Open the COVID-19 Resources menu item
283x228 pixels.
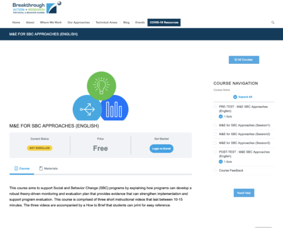pos(164,22)
